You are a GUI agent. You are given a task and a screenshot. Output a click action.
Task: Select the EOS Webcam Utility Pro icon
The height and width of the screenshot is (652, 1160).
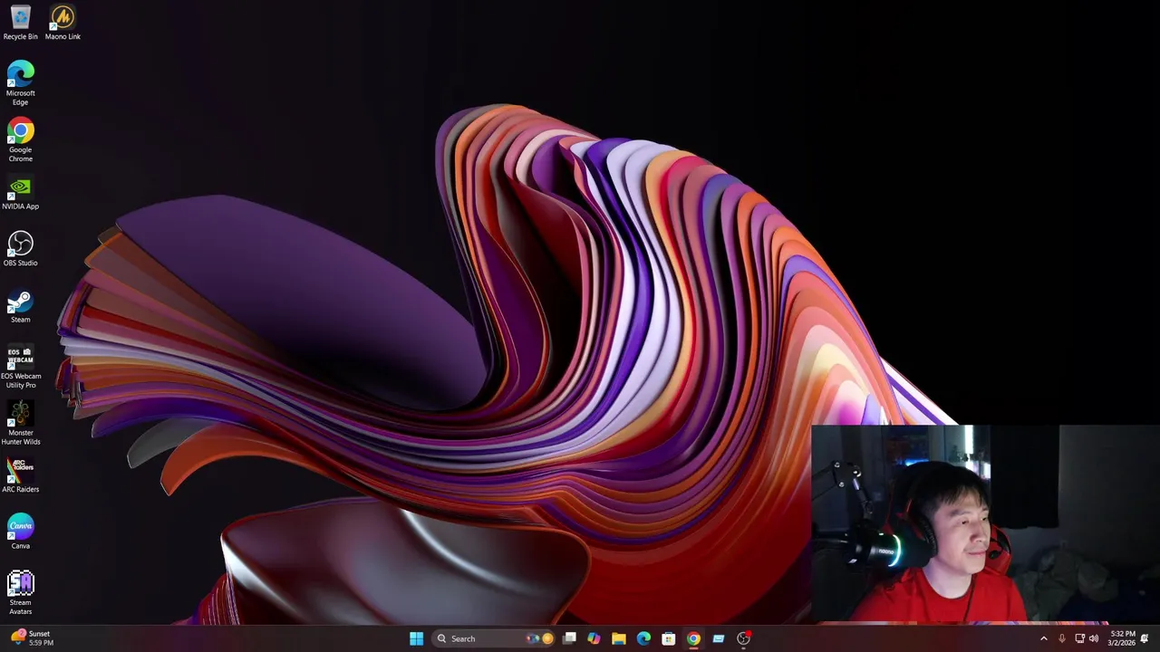point(20,367)
